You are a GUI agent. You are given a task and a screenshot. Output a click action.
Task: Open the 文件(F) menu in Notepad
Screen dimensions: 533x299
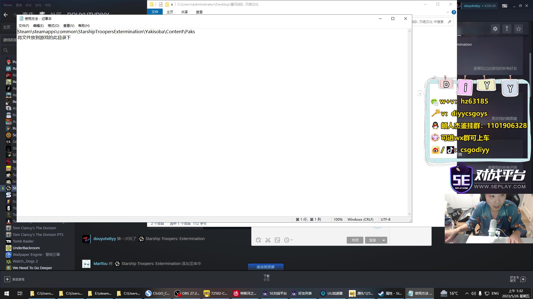(x=24, y=26)
